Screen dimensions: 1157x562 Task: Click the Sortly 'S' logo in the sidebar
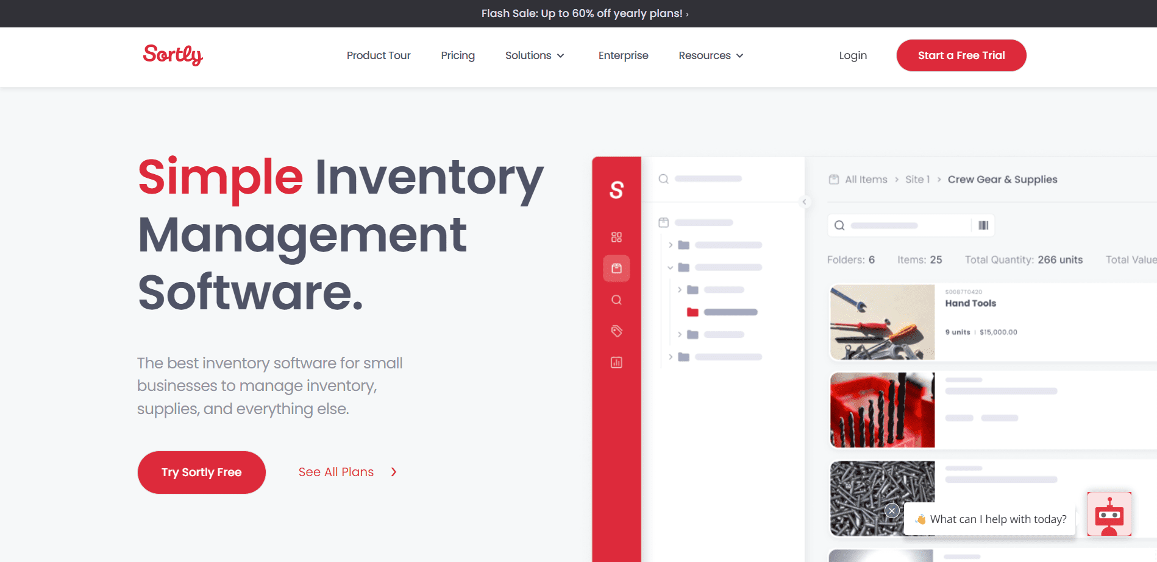pyautogui.click(x=616, y=189)
